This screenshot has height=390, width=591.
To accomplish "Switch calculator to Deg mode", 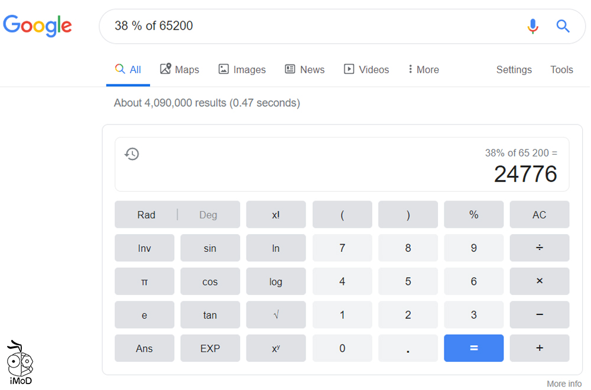I will tap(208, 214).
